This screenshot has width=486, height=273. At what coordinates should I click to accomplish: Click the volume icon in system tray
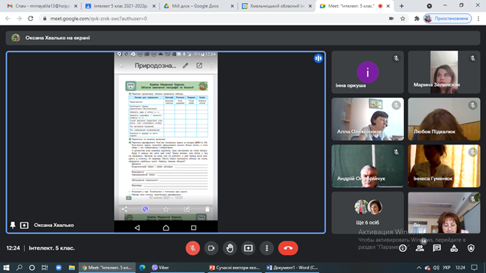click(x=436, y=268)
